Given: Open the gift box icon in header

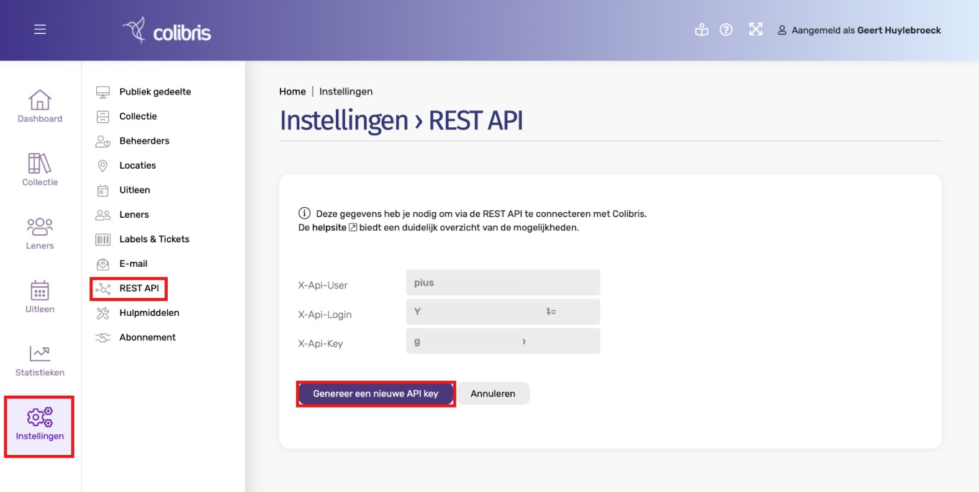Looking at the screenshot, I should (x=702, y=30).
